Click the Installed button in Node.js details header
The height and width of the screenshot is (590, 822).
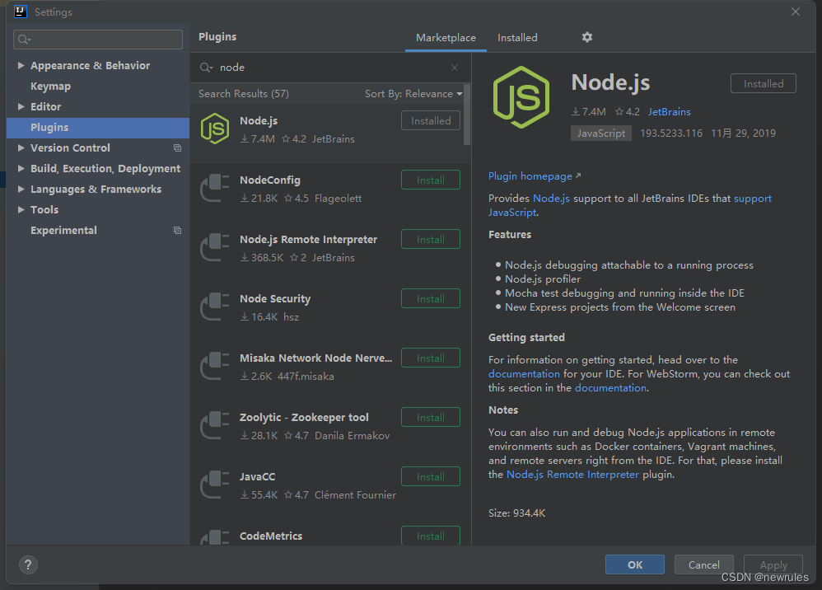pos(764,83)
